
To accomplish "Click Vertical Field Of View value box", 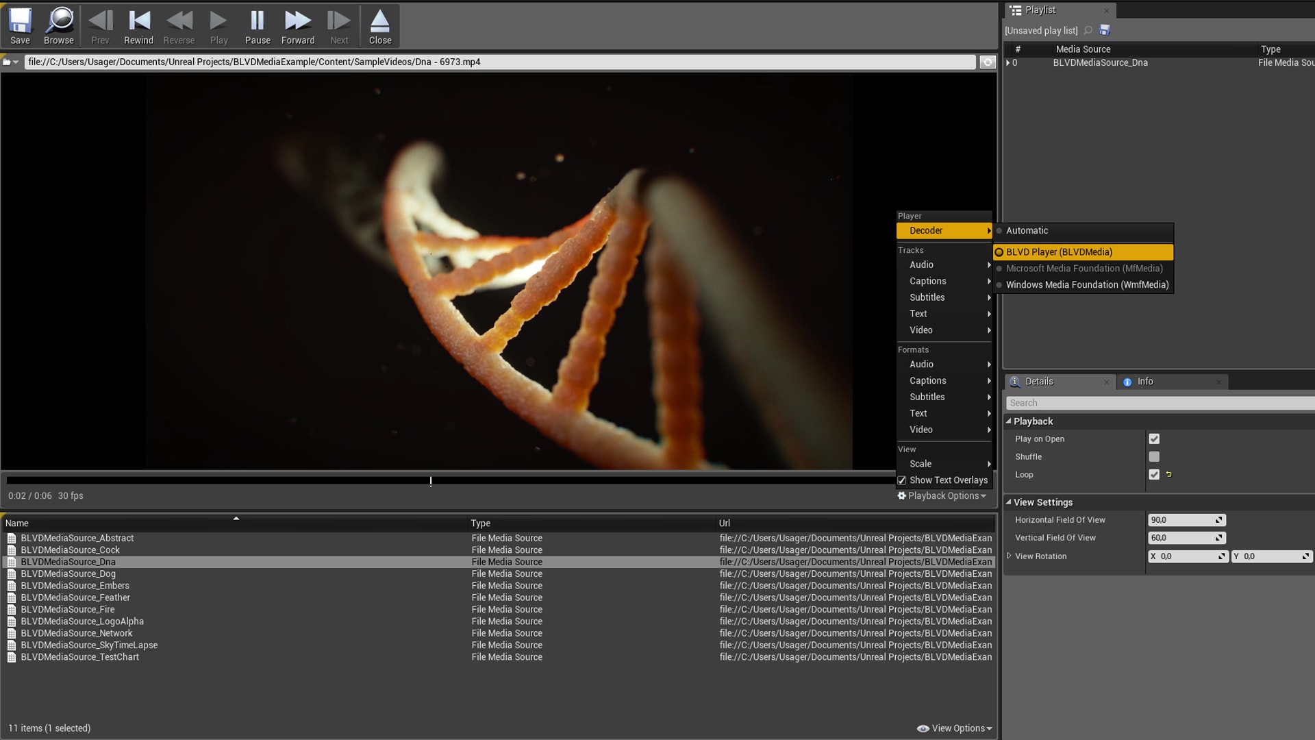I will (1186, 538).
